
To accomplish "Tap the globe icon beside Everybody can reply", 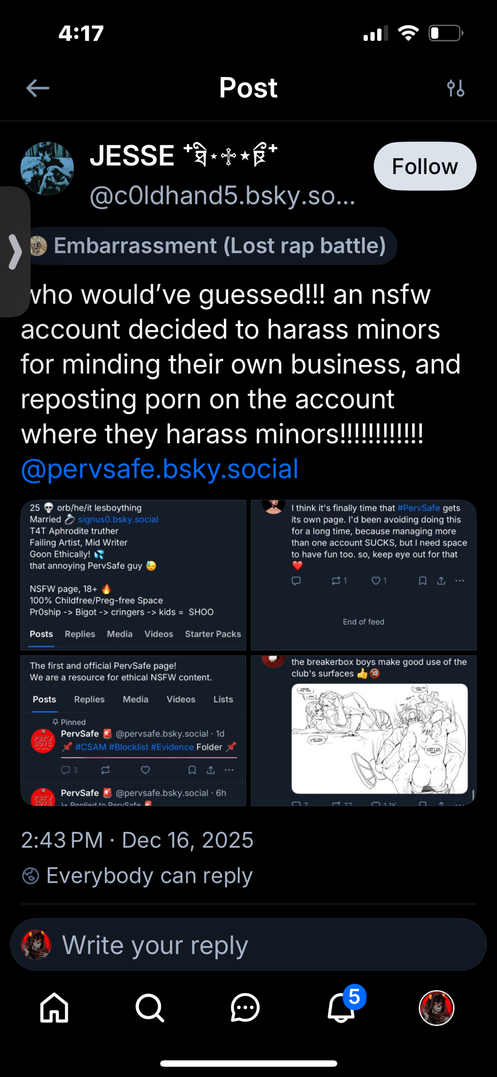I will 31,876.
